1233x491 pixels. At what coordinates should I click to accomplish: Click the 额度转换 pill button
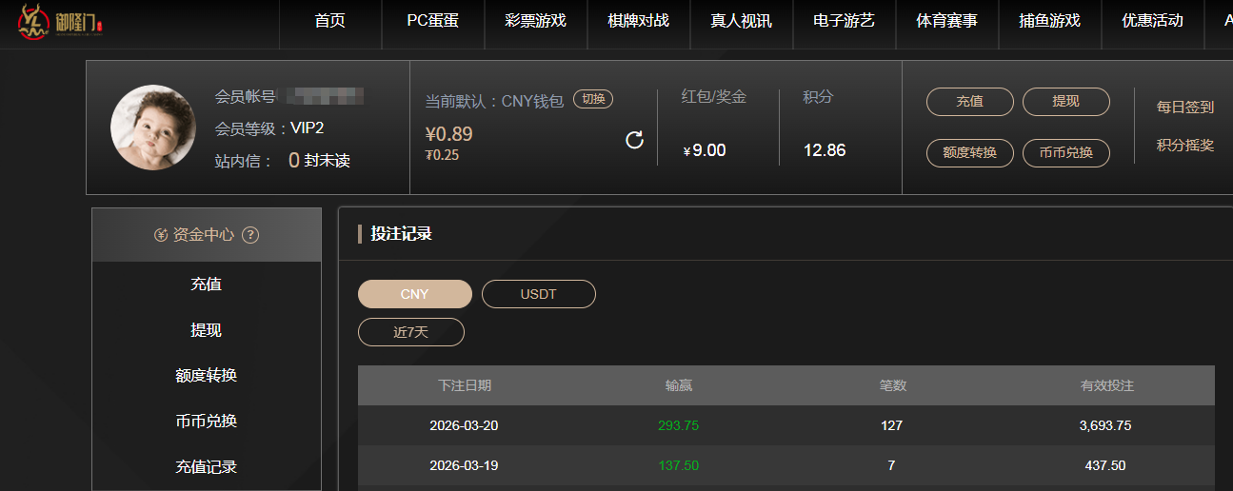(x=969, y=152)
